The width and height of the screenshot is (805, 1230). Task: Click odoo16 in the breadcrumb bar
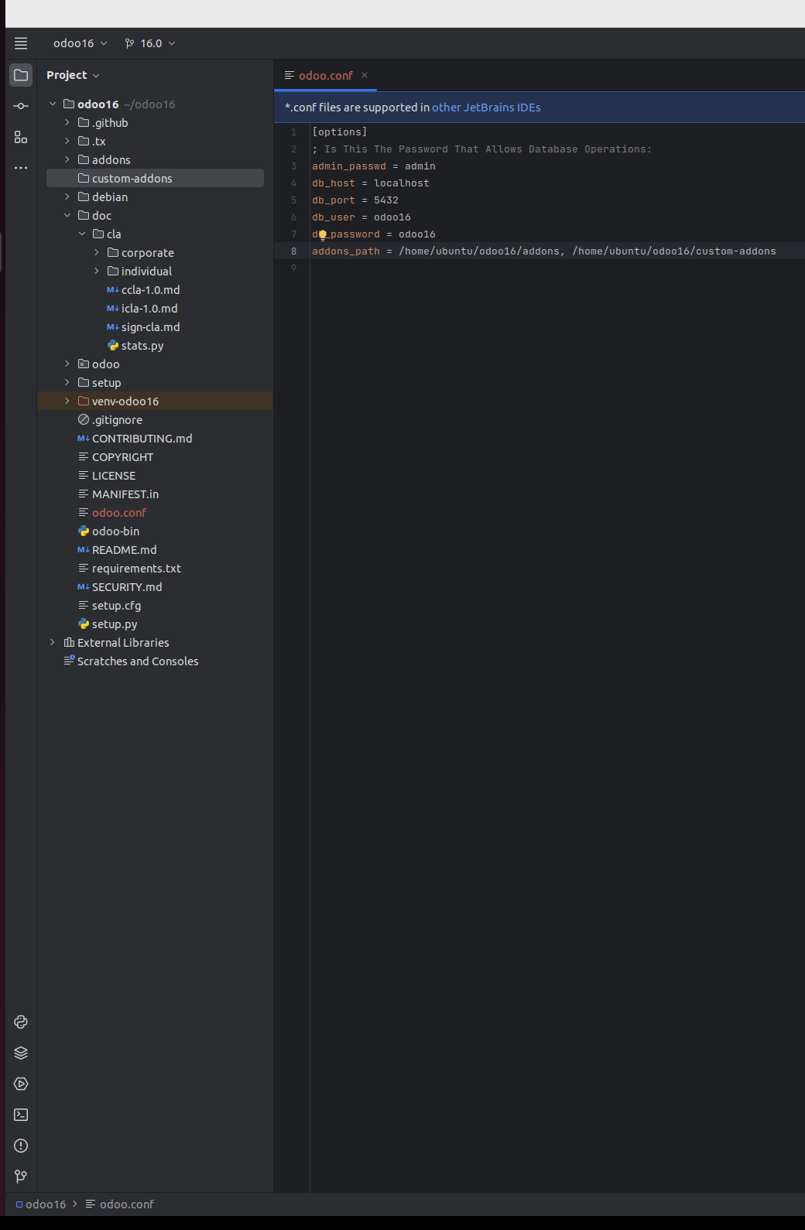[41, 1204]
